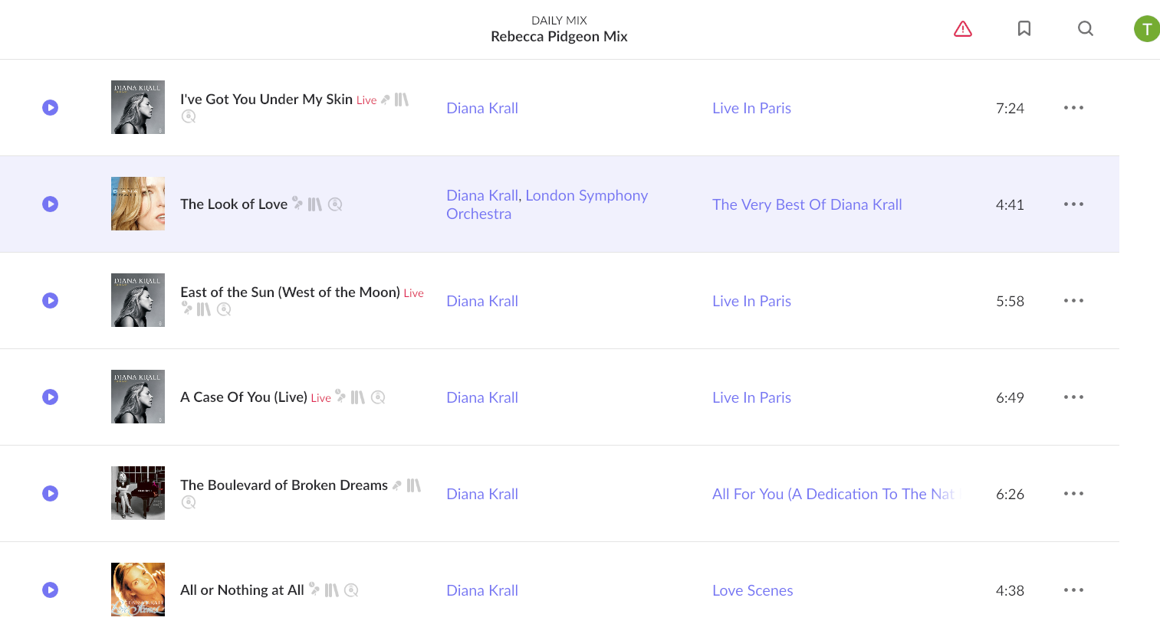Open the green T profile avatar
The width and height of the screenshot is (1160, 637).
(1147, 29)
